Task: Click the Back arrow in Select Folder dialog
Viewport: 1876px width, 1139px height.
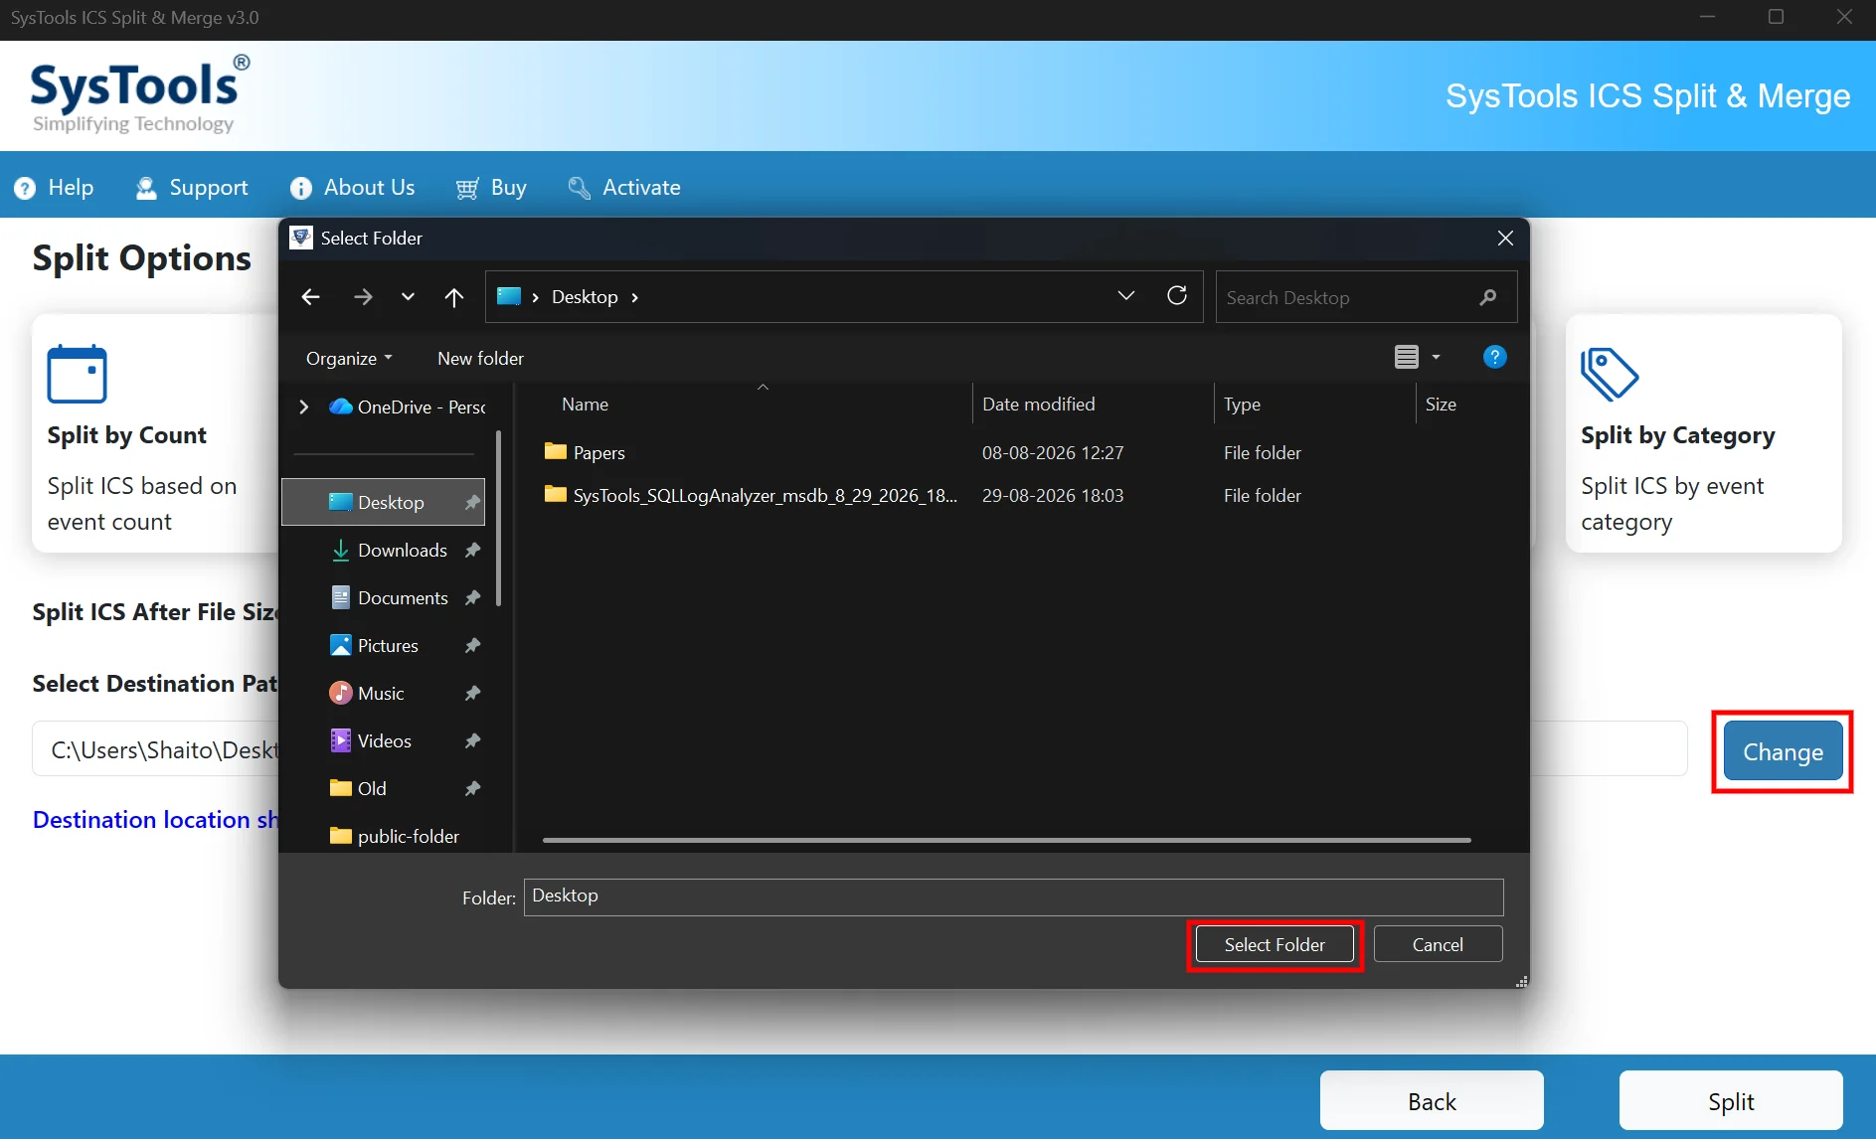Action: point(310,297)
